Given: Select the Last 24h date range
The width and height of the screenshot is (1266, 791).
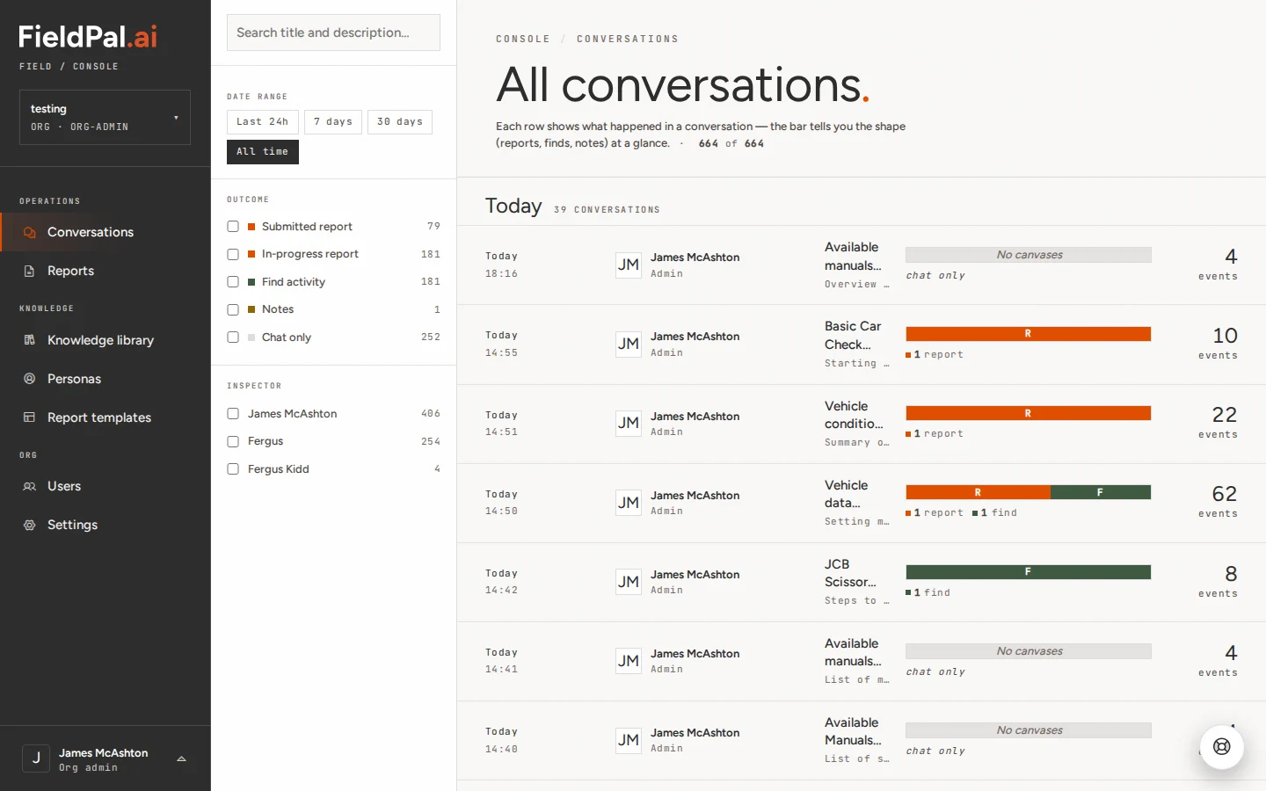Looking at the screenshot, I should click(262, 122).
